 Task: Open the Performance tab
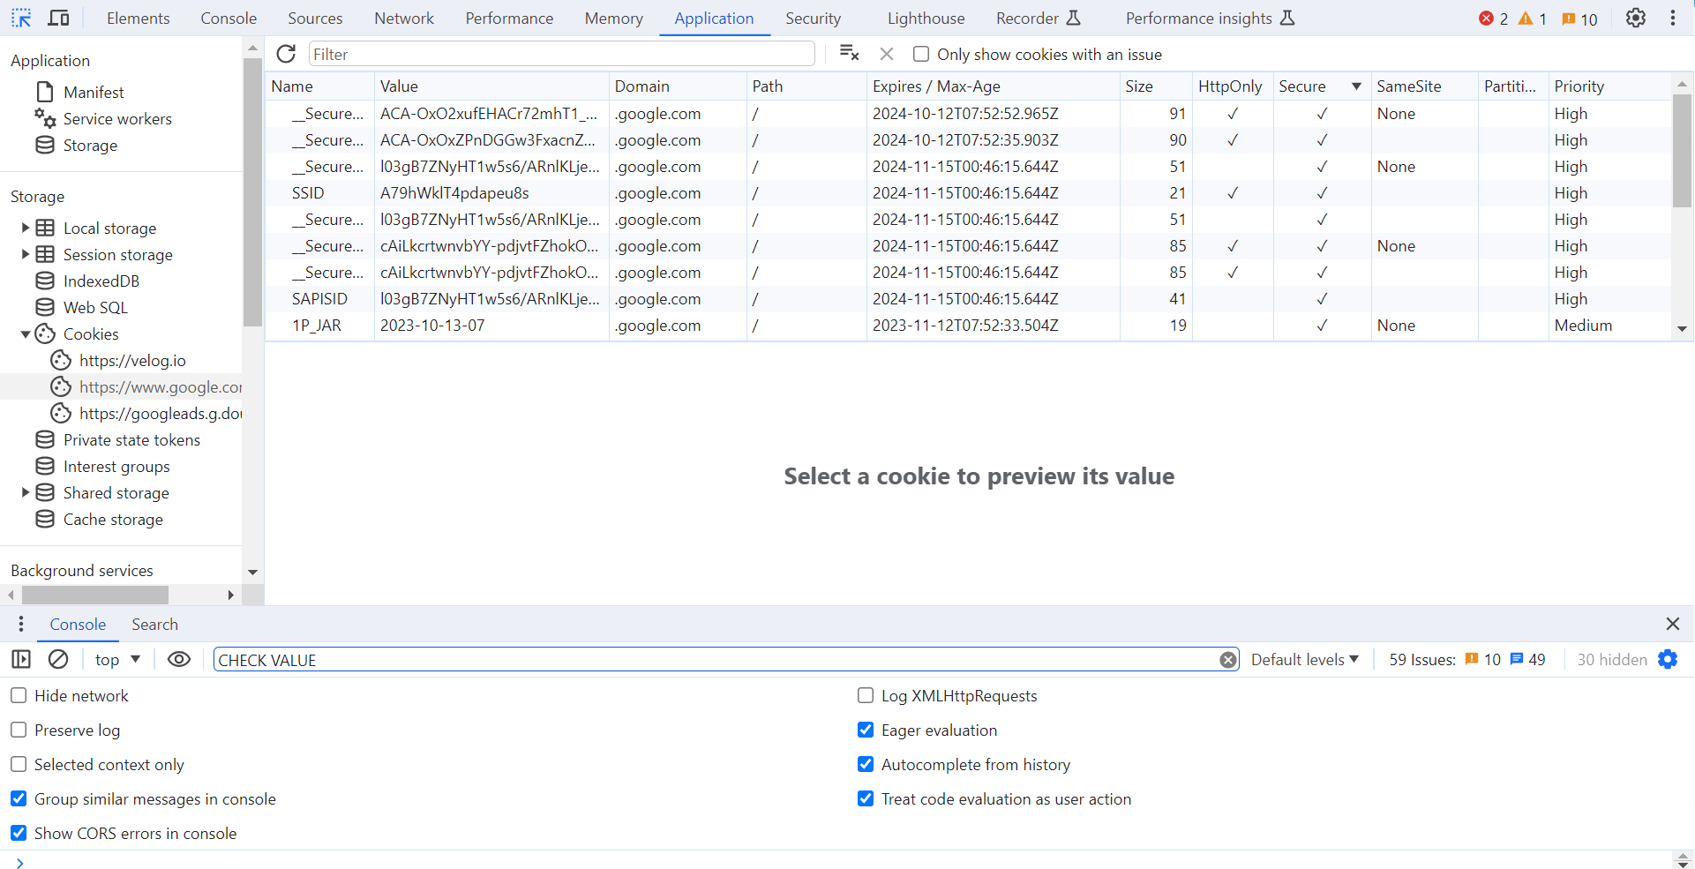[x=509, y=18]
